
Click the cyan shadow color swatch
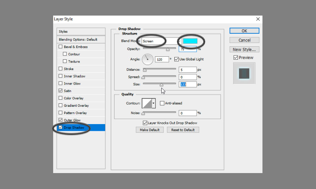[190, 41]
